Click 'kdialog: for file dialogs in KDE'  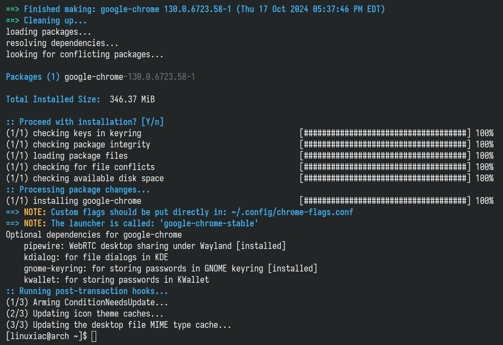click(x=96, y=257)
